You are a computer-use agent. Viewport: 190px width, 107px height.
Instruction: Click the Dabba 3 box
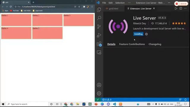click(78, 20)
